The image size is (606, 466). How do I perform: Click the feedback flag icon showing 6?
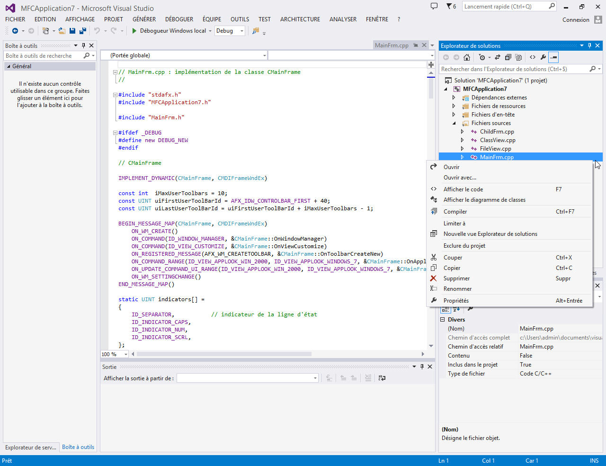coord(451,6)
